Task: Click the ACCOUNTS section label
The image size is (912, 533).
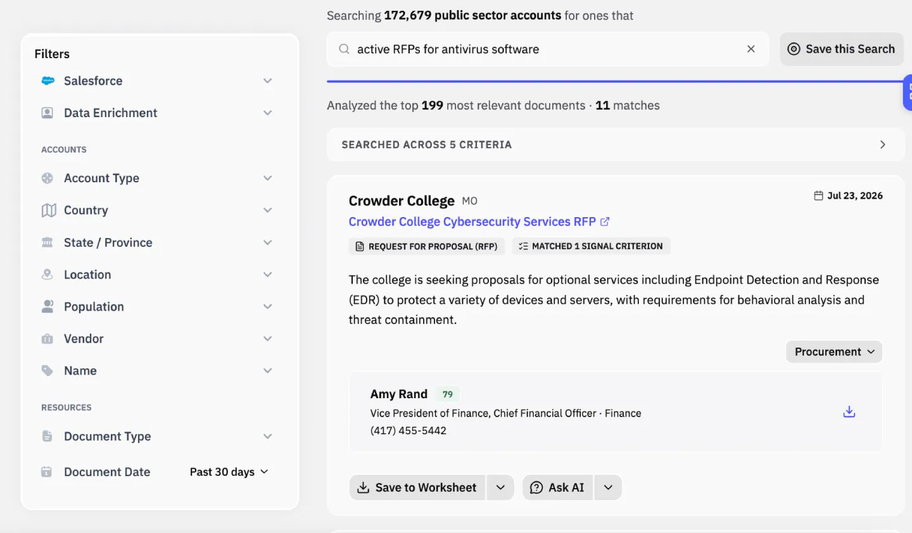Action: [x=64, y=149]
